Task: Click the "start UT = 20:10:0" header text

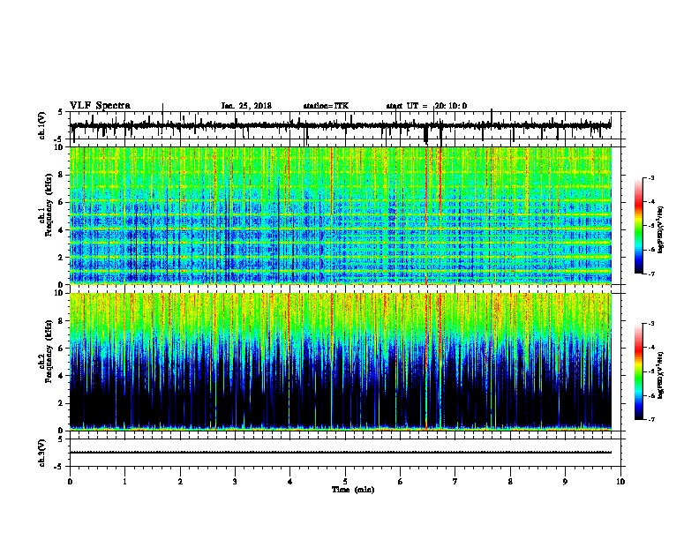Action: pos(426,106)
